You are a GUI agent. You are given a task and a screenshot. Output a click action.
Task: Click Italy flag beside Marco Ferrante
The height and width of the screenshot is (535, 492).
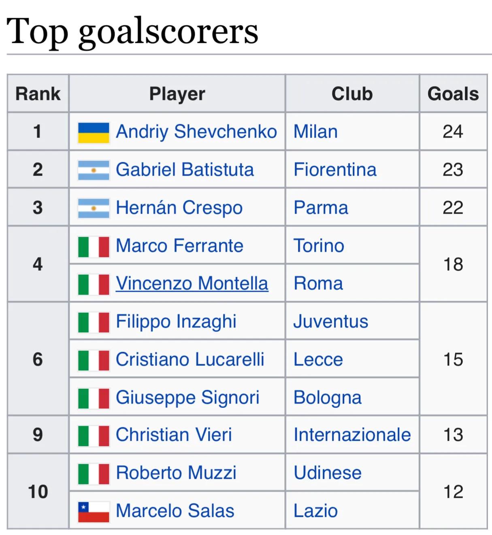[x=94, y=246]
